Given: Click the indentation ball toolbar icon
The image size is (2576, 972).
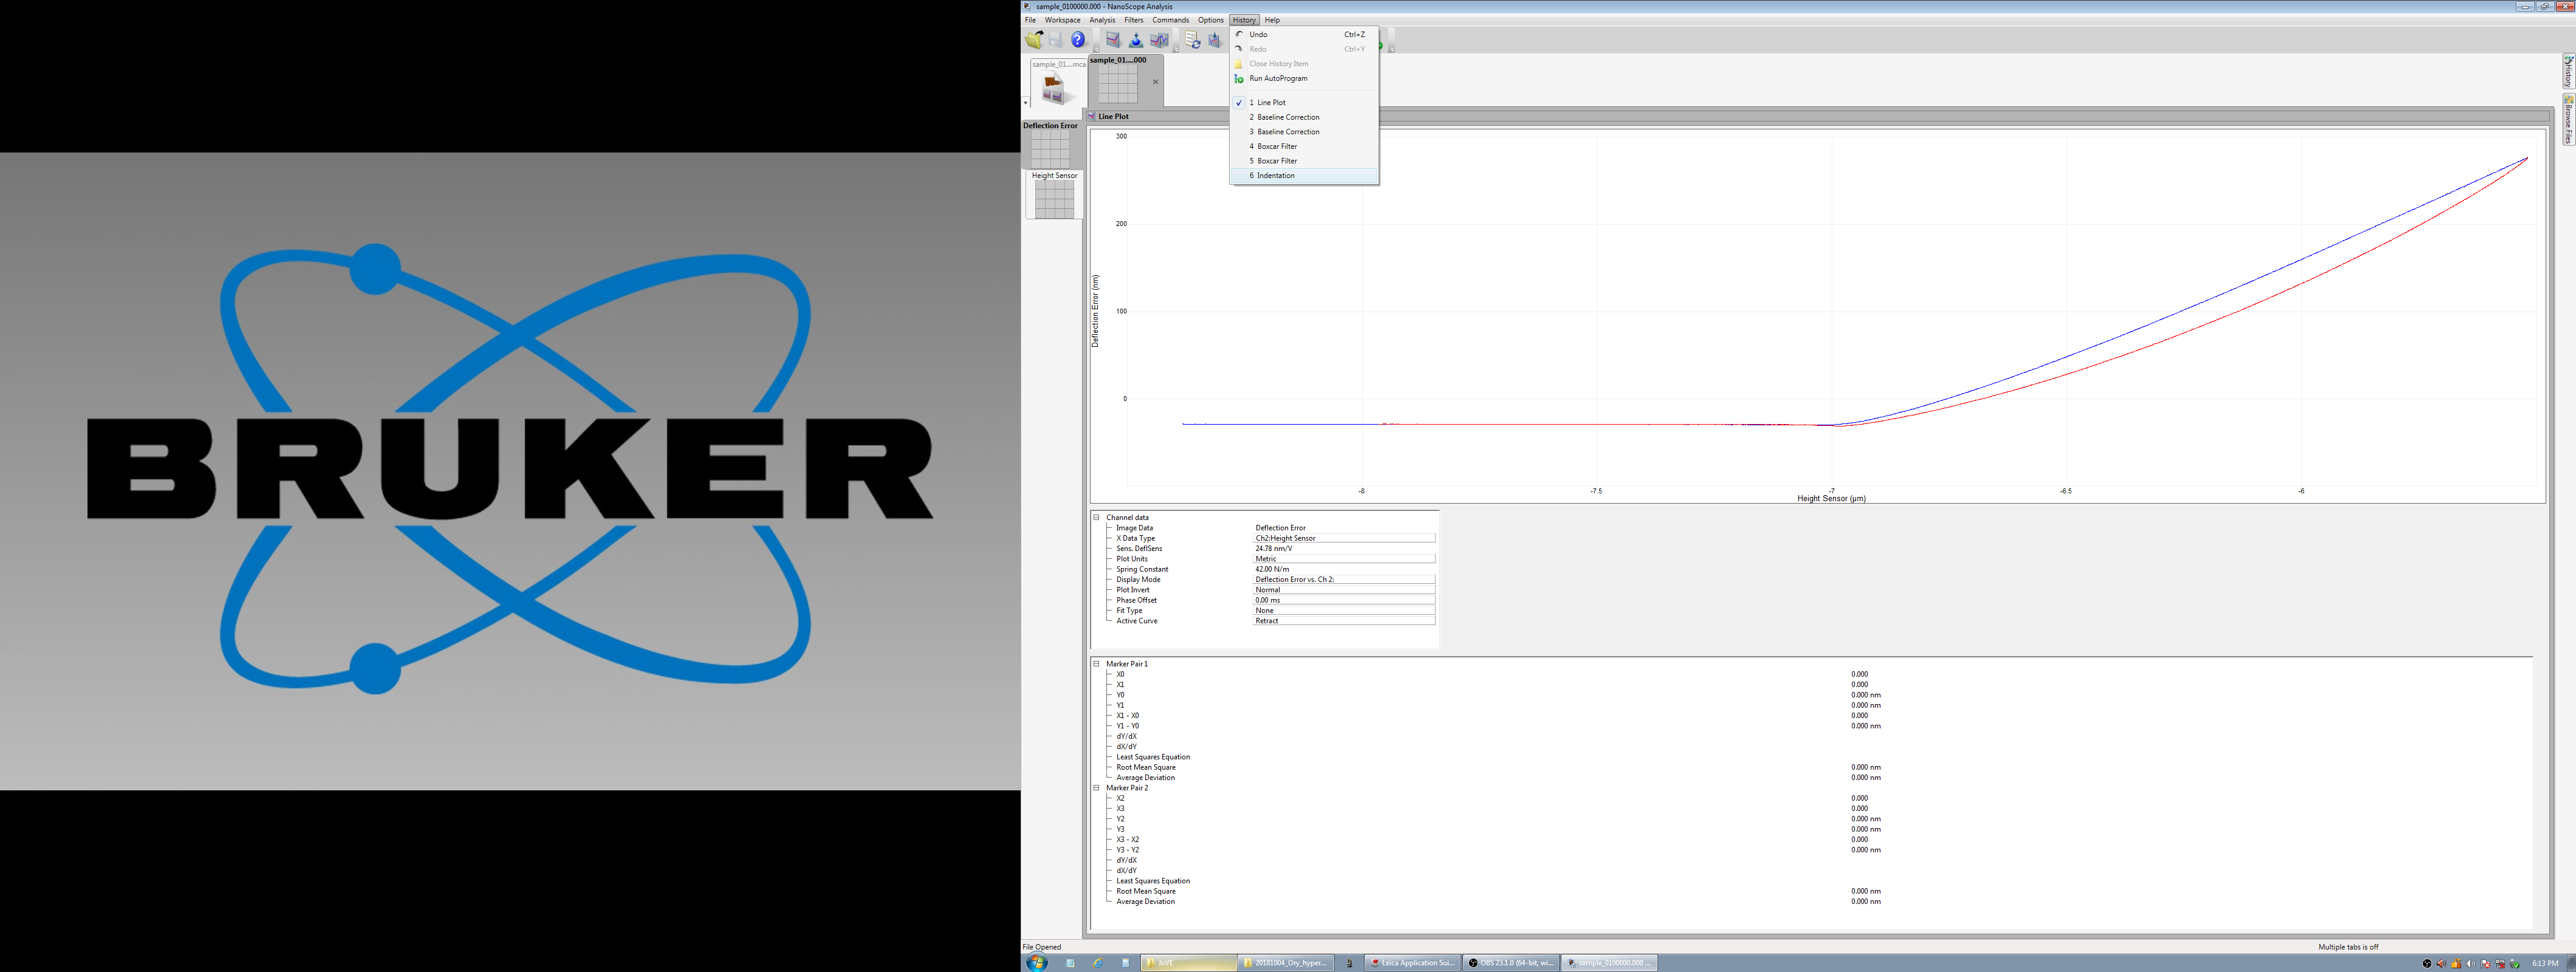Looking at the screenshot, I should click(x=1136, y=40).
